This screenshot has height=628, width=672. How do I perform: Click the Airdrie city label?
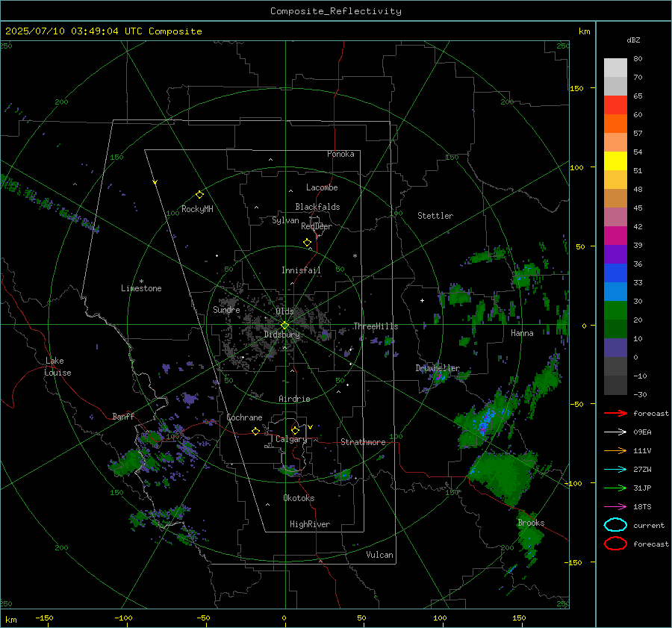pyautogui.click(x=294, y=399)
